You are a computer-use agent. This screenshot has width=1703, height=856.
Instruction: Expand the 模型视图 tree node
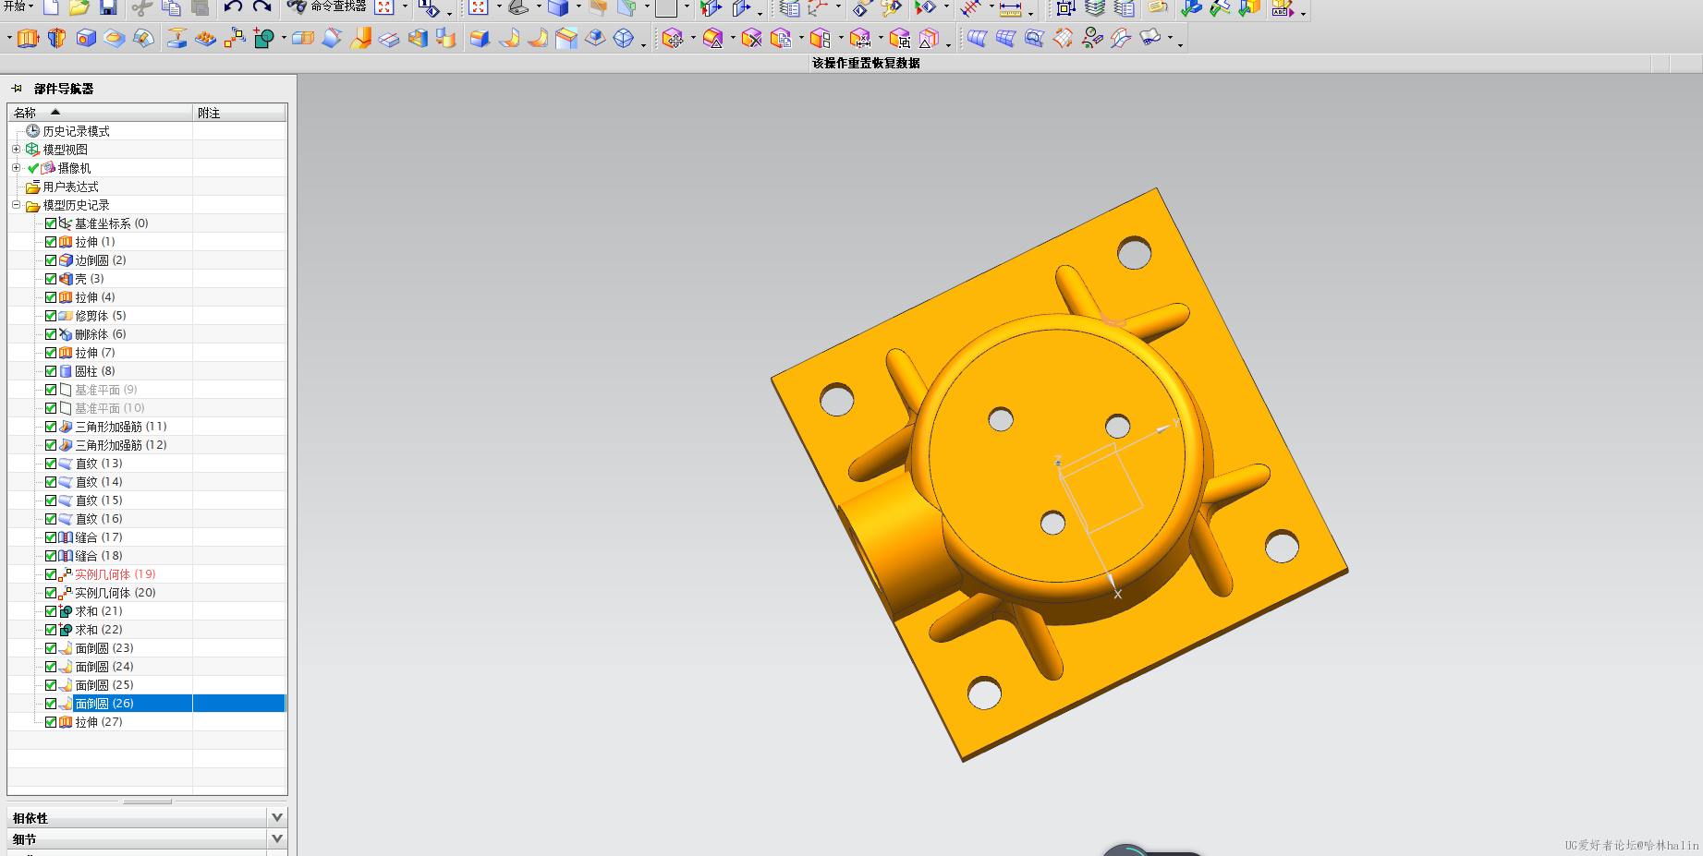(16, 149)
